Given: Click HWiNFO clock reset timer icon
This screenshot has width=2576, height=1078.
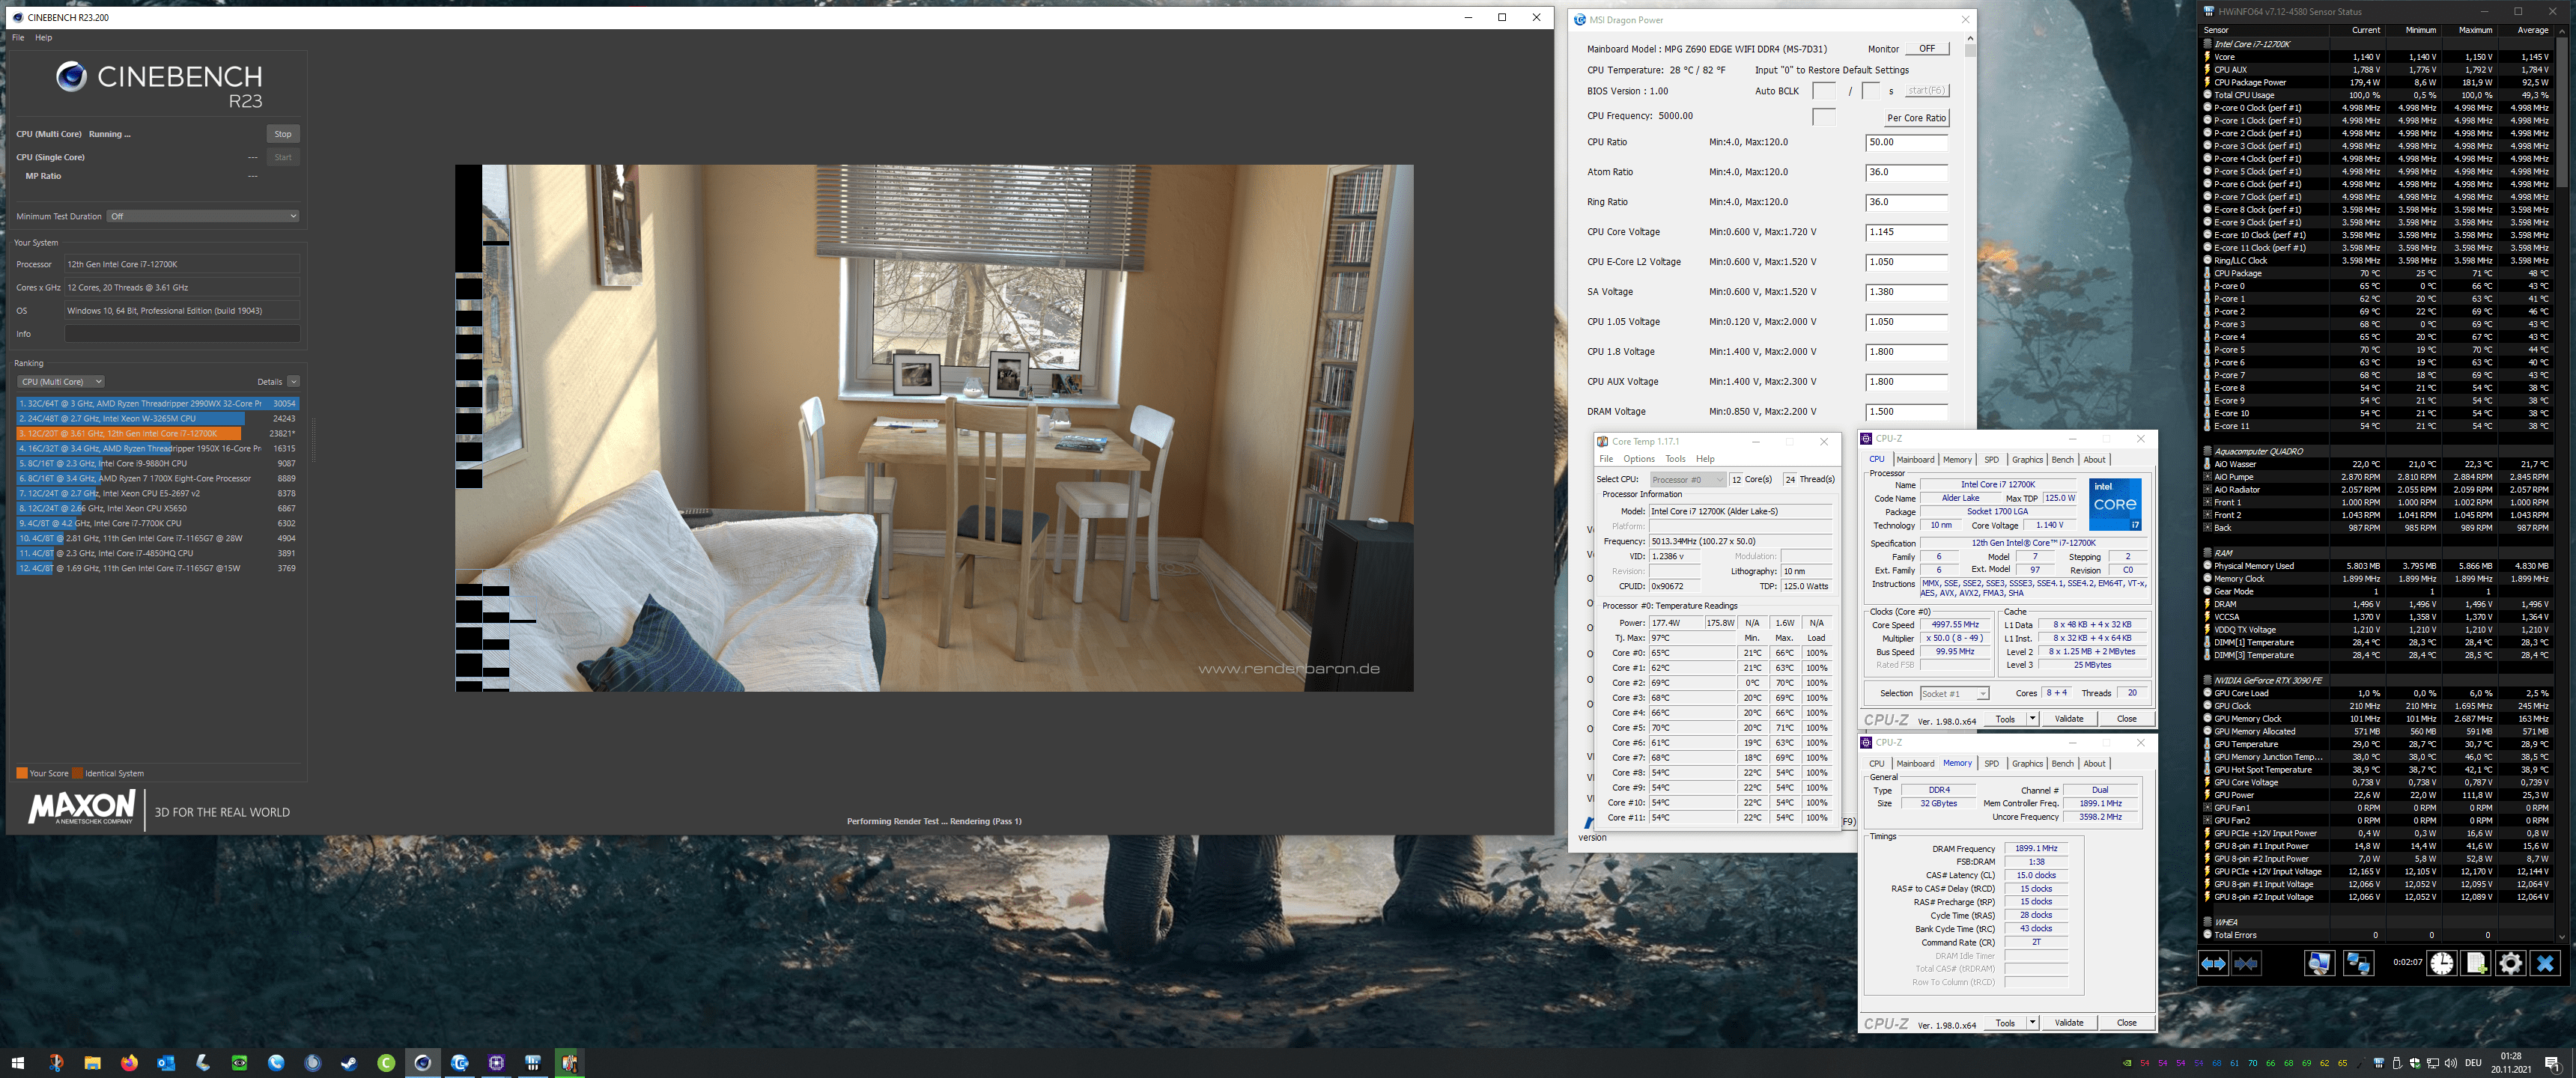Looking at the screenshot, I should coord(2442,963).
